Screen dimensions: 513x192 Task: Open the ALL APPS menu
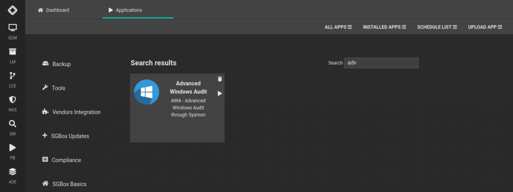[338, 27]
